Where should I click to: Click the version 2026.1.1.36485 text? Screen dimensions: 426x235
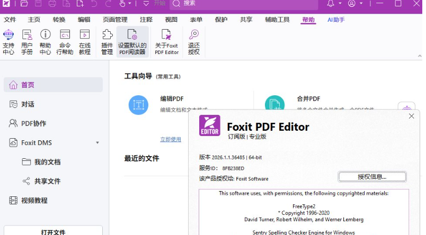pyautogui.click(x=230, y=157)
